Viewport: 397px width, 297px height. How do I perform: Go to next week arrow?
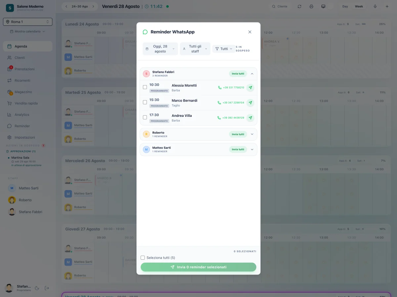93,6
